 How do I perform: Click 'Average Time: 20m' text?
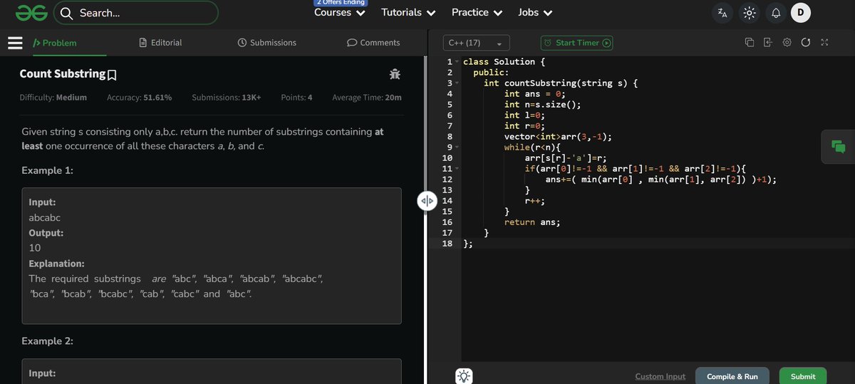click(x=367, y=98)
